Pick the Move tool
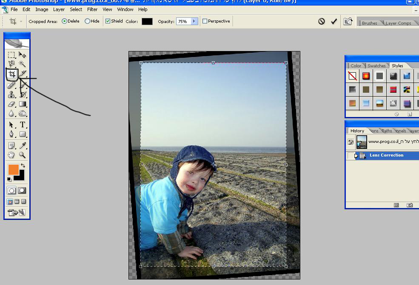Screen dimensions: 419x285 click(x=23, y=55)
